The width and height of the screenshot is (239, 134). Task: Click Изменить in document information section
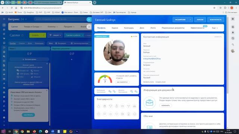click(x=165, y=105)
